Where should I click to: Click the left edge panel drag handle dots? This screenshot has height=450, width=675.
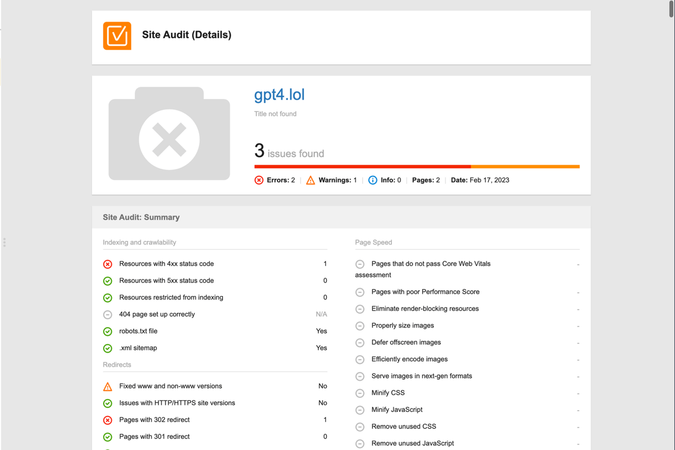(4, 242)
